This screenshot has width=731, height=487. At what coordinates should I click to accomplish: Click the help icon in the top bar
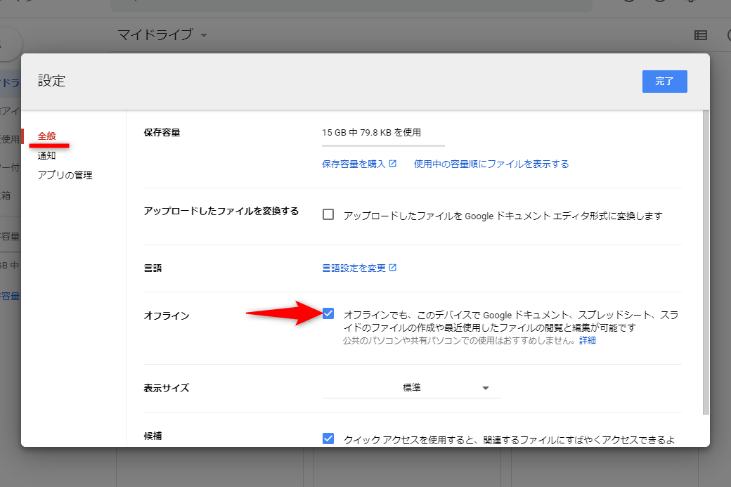click(x=630, y=4)
